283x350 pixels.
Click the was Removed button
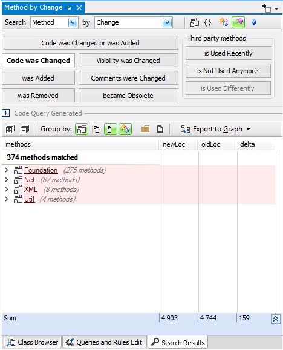coord(38,96)
